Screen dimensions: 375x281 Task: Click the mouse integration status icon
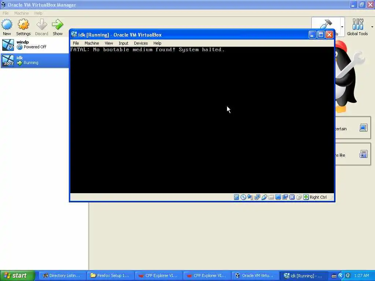tap(299, 197)
